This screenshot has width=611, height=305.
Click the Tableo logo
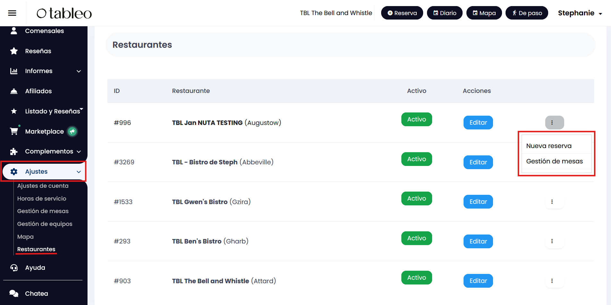pos(64,13)
